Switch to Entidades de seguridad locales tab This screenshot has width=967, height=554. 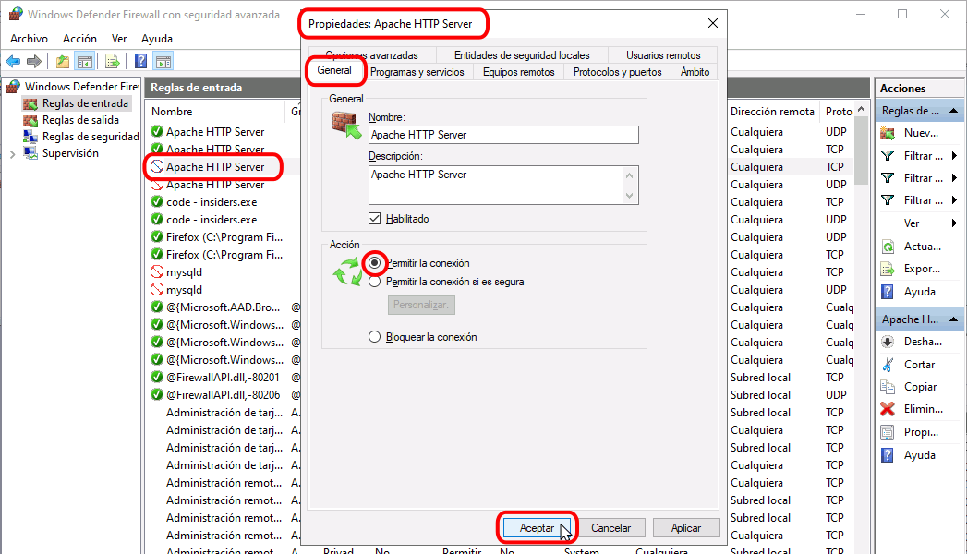[522, 55]
